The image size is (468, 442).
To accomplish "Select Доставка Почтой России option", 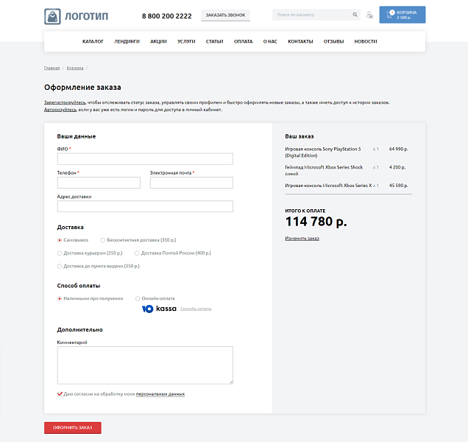I will 137,253.
